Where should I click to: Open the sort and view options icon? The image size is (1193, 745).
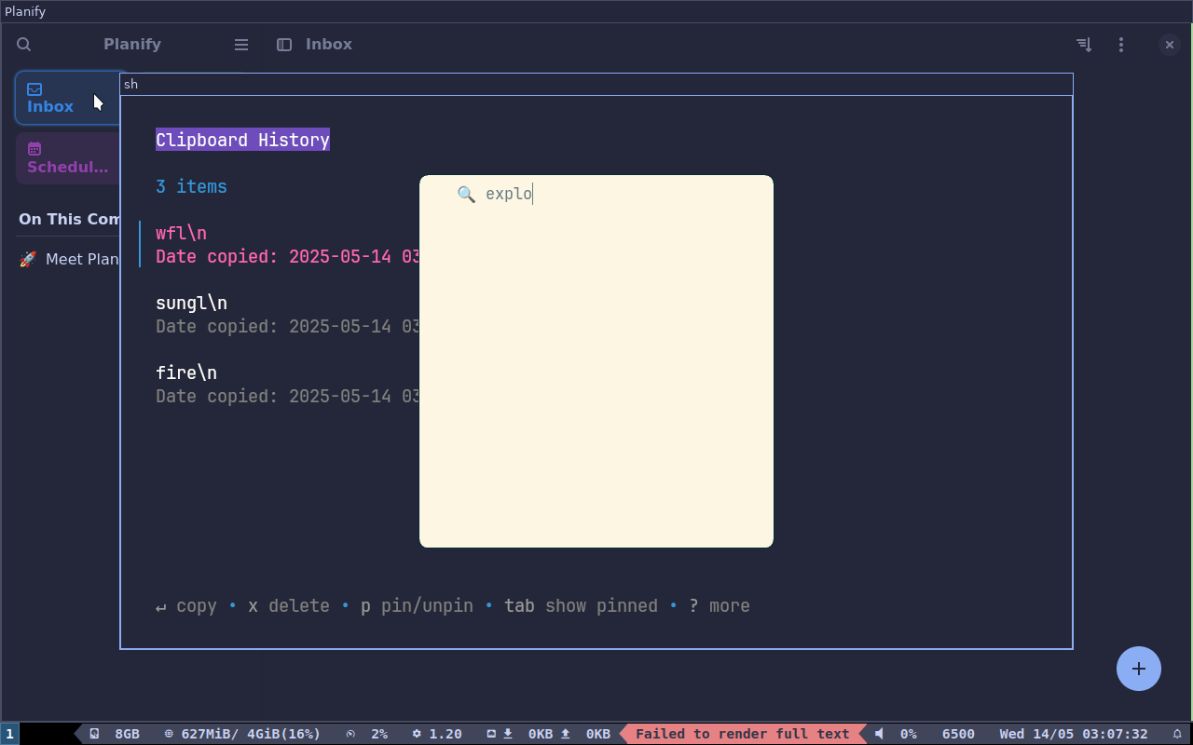click(x=1084, y=45)
